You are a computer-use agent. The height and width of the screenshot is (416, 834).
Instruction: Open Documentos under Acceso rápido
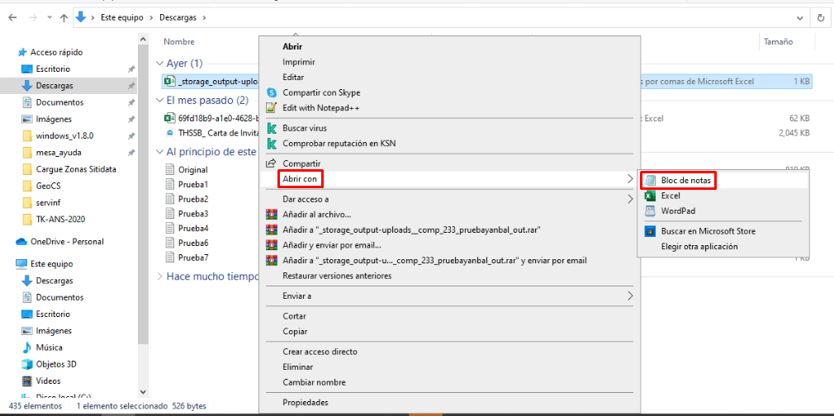(59, 102)
